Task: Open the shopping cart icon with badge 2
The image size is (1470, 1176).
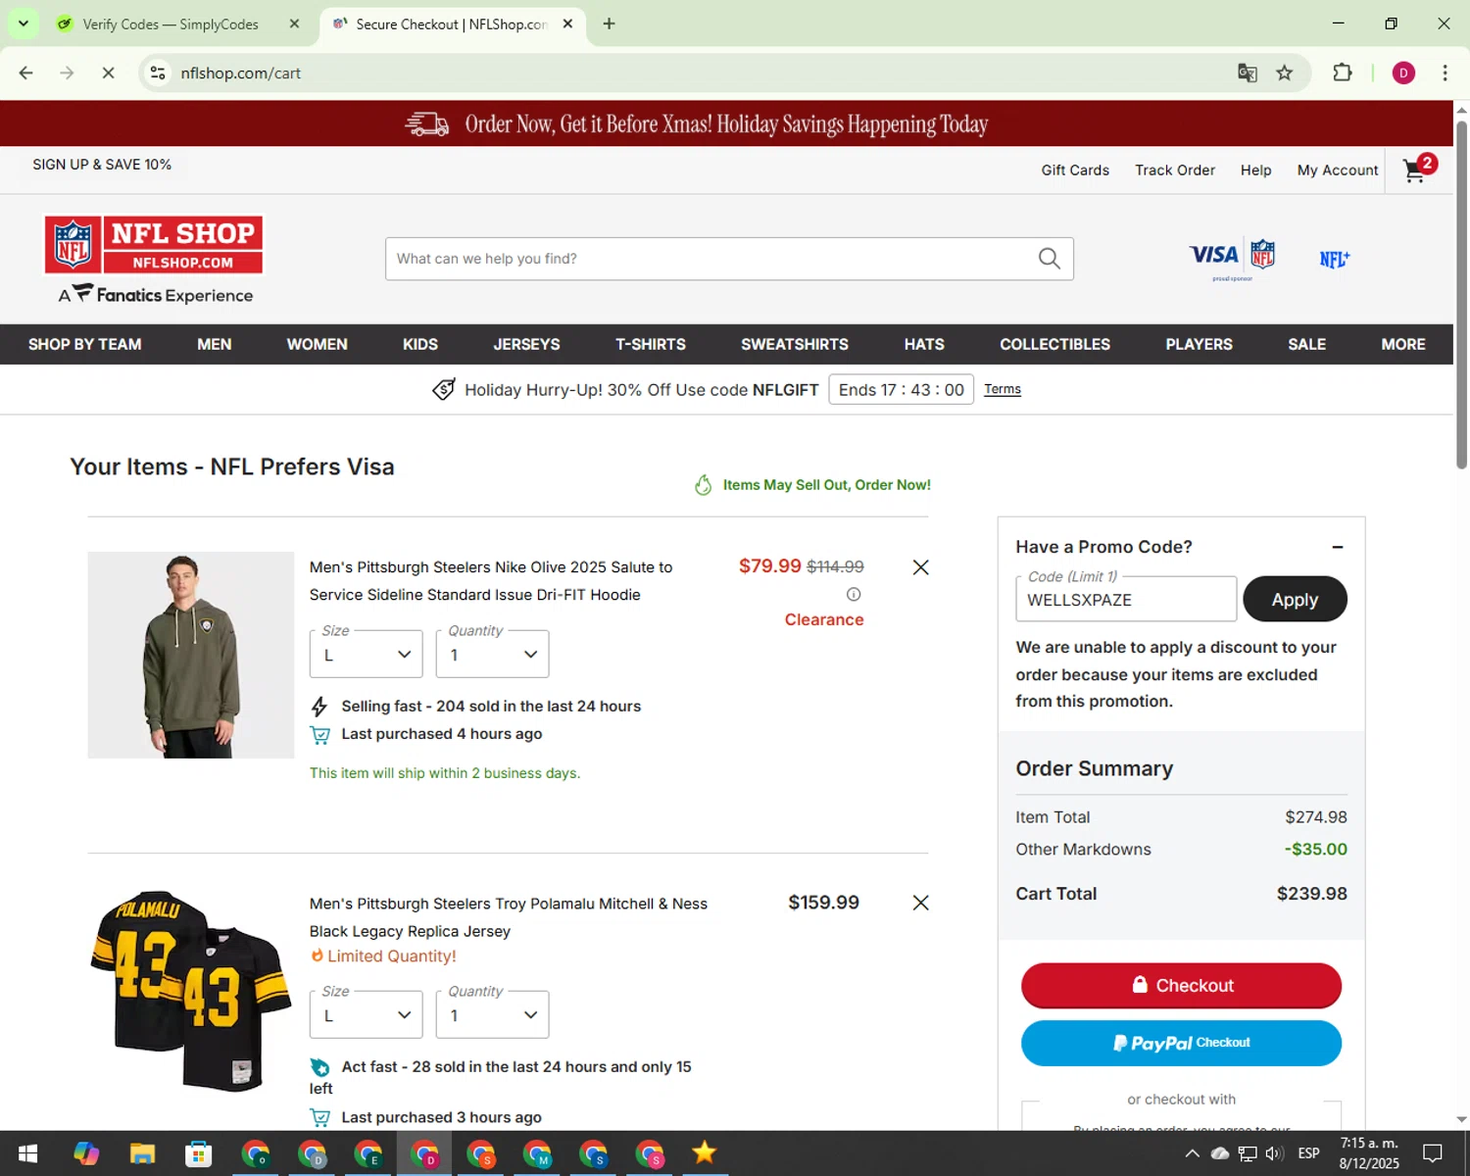Action: coord(1418,169)
